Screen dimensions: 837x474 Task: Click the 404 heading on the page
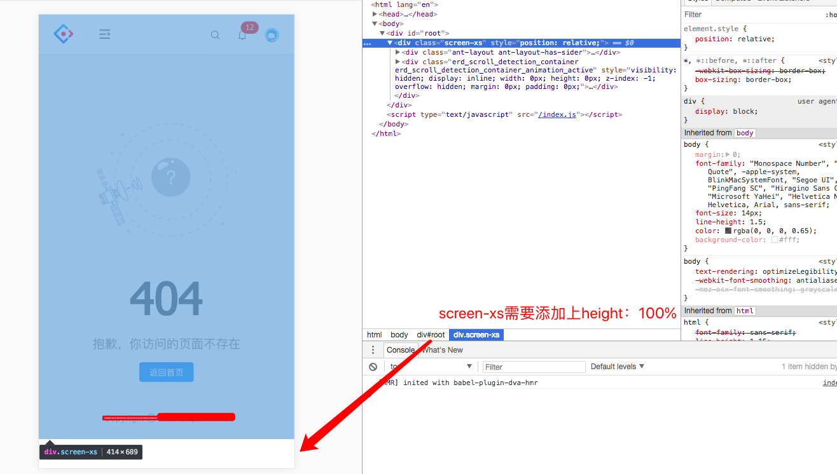click(x=166, y=299)
